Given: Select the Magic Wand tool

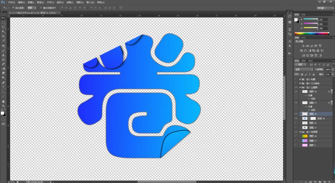Looking at the screenshot, I should [3, 32].
